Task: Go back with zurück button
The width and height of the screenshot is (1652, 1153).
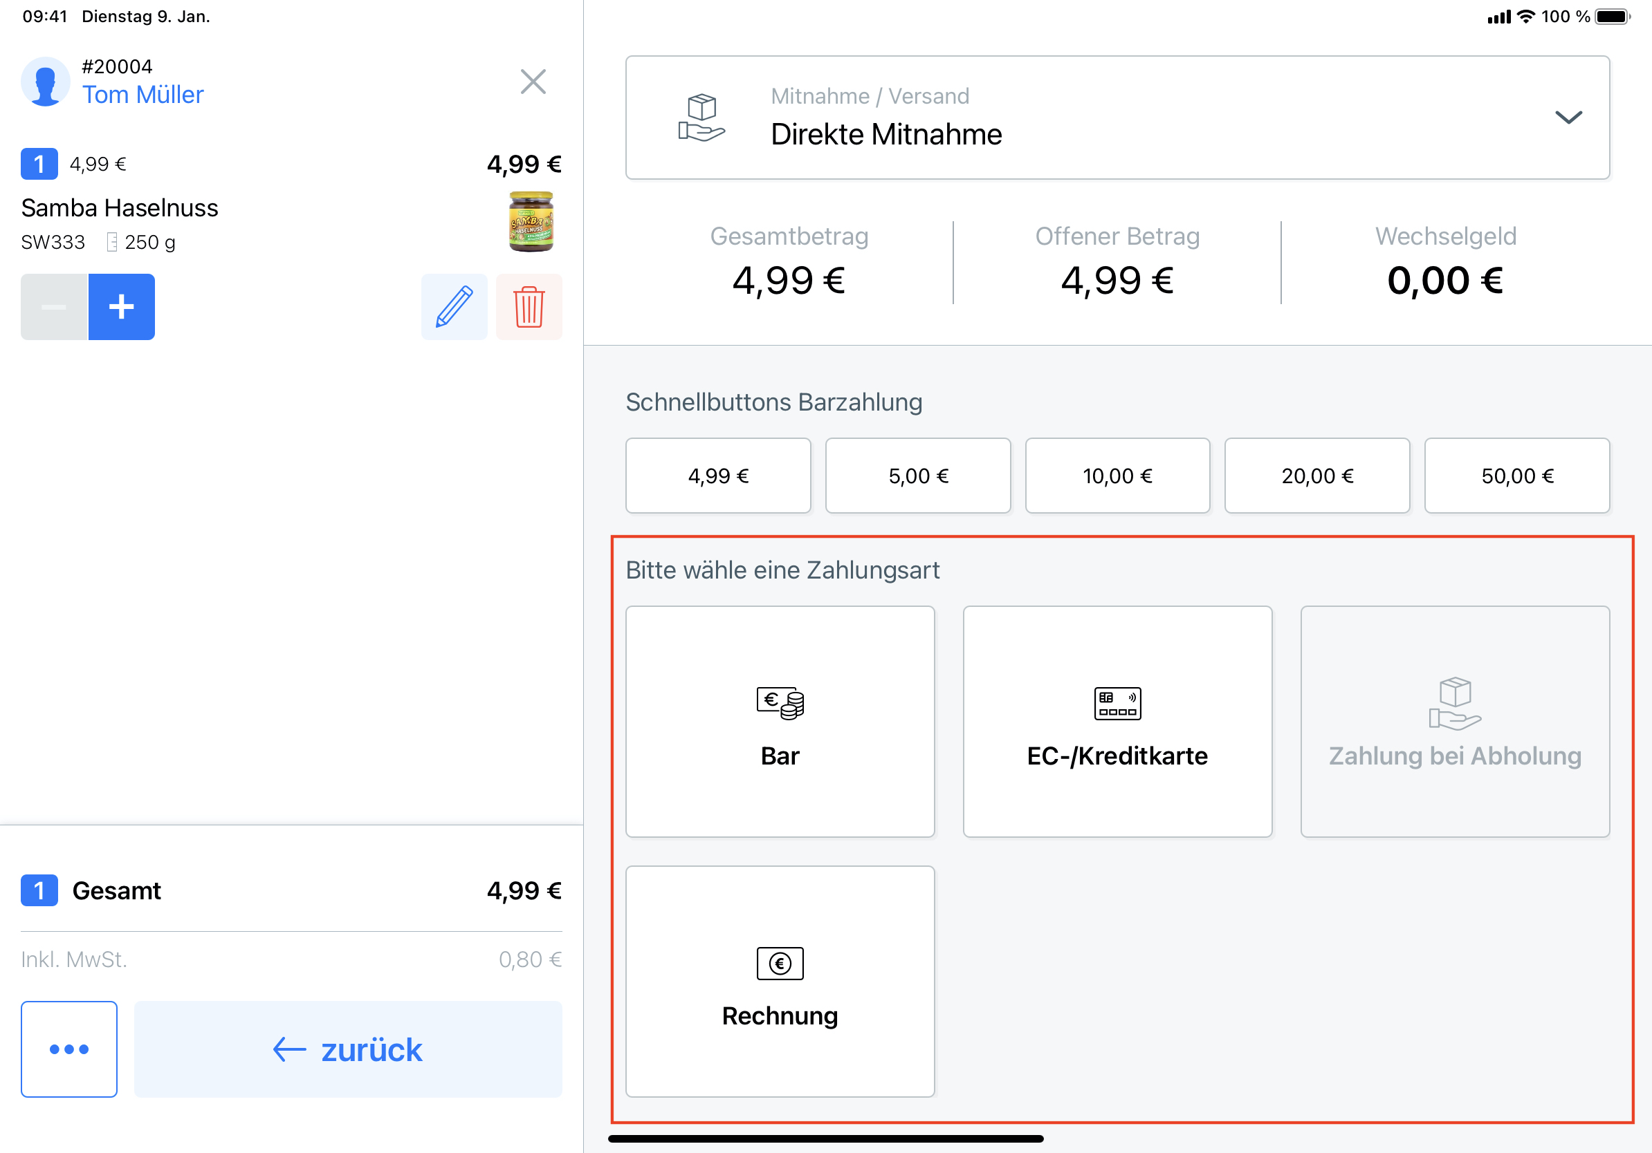Action: (x=348, y=1049)
